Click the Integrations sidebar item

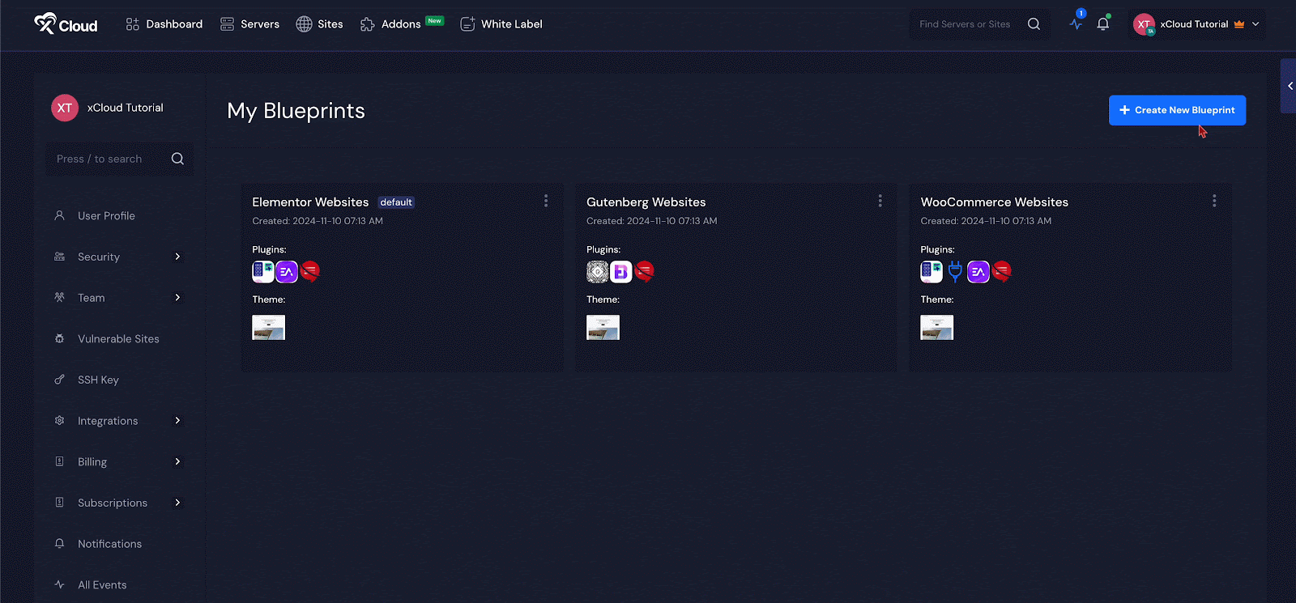coord(108,421)
